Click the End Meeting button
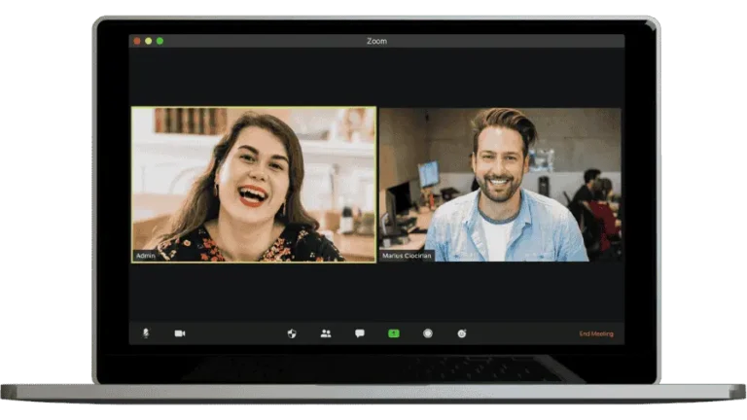The height and width of the screenshot is (420, 747). click(x=596, y=333)
